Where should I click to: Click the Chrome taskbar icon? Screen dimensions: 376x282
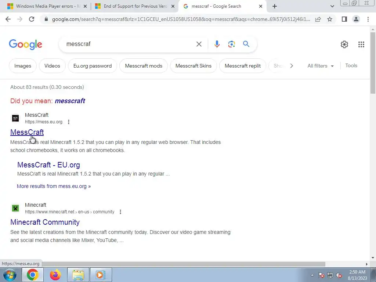(x=33, y=275)
